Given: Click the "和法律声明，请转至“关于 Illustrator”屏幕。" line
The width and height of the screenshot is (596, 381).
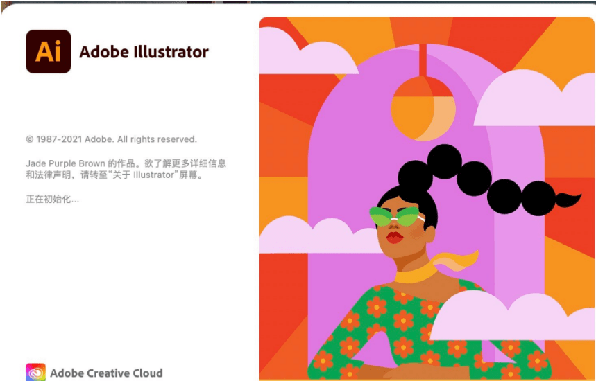Looking at the screenshot, I should tap(114, 175).
